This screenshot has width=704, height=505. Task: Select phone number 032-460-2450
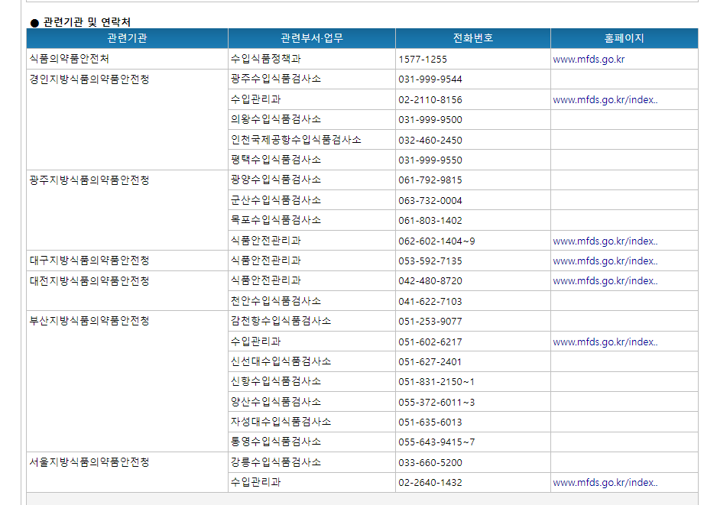[430, 140]
